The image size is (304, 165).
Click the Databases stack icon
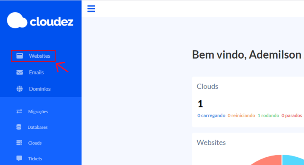coord(19,127)
